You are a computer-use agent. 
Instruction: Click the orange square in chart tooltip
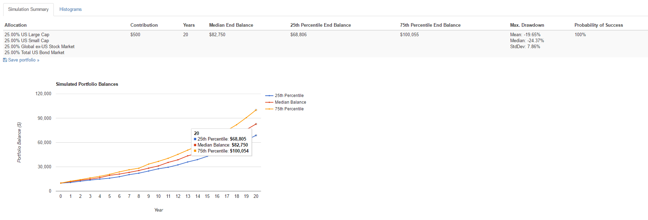195,151
